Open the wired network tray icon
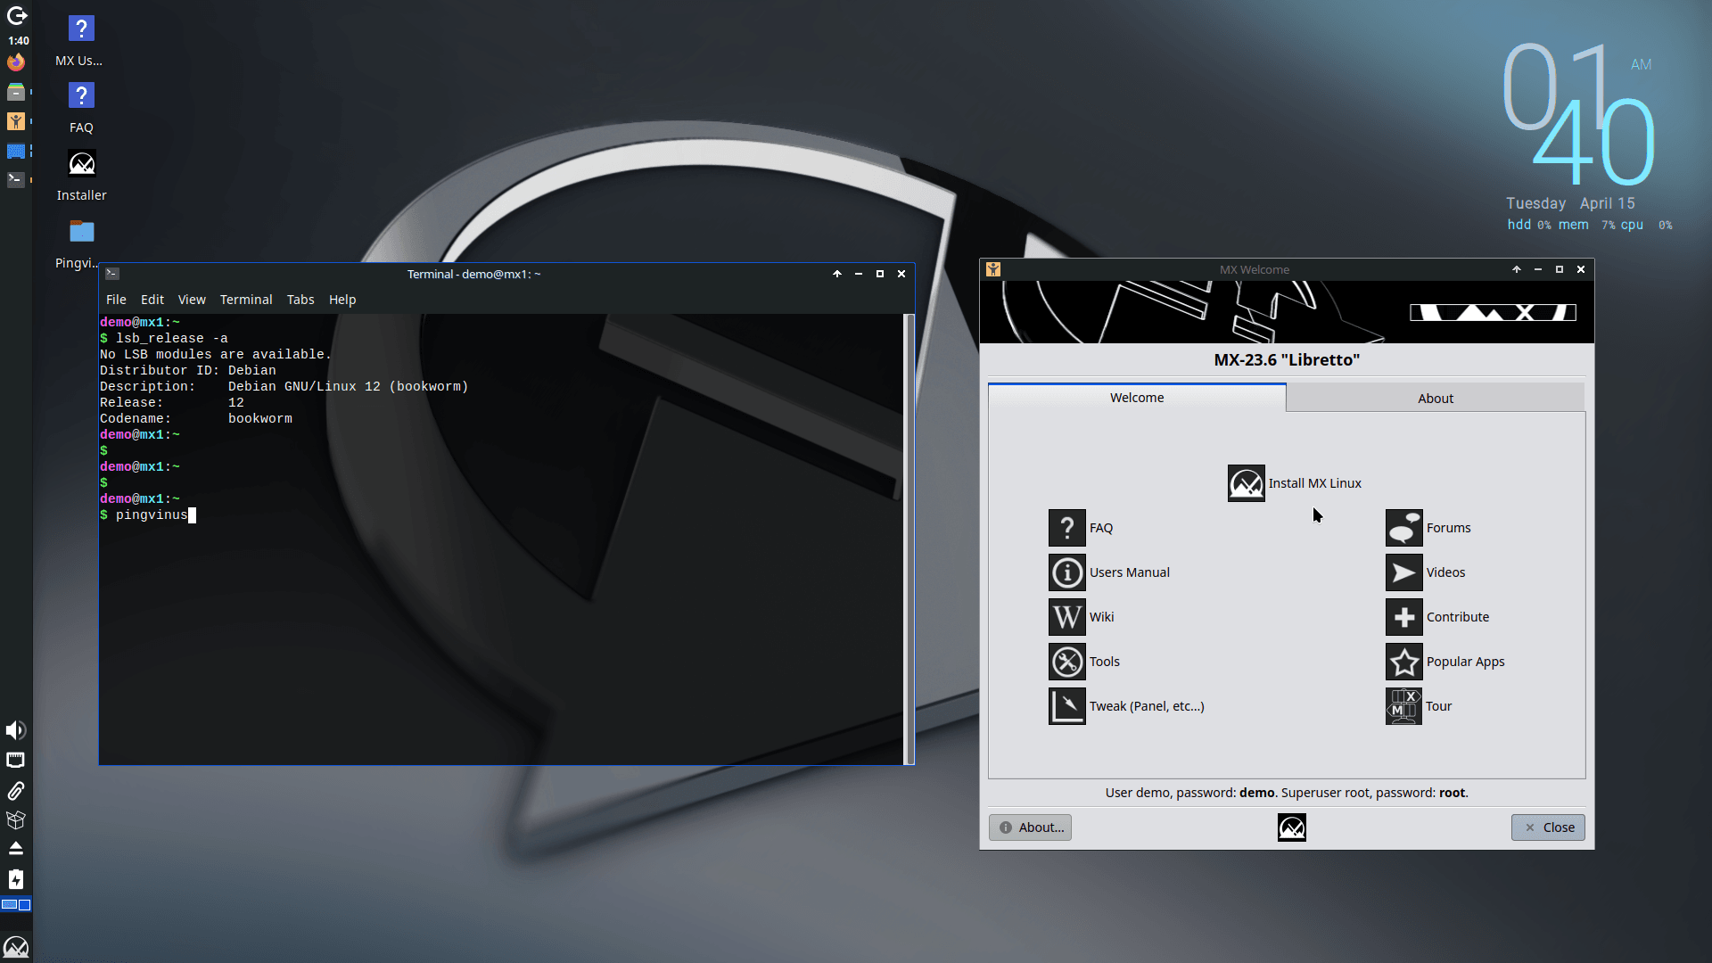This screenshot has height=963, width=1712. coord(16,761)
